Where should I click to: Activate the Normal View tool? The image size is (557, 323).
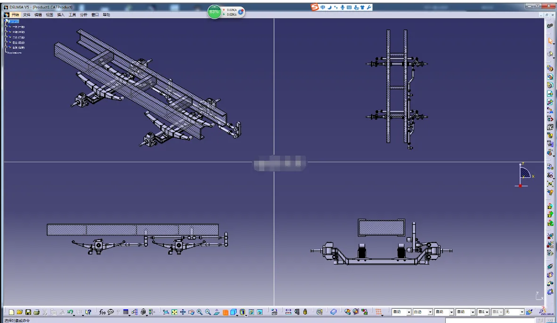[217, 312]
